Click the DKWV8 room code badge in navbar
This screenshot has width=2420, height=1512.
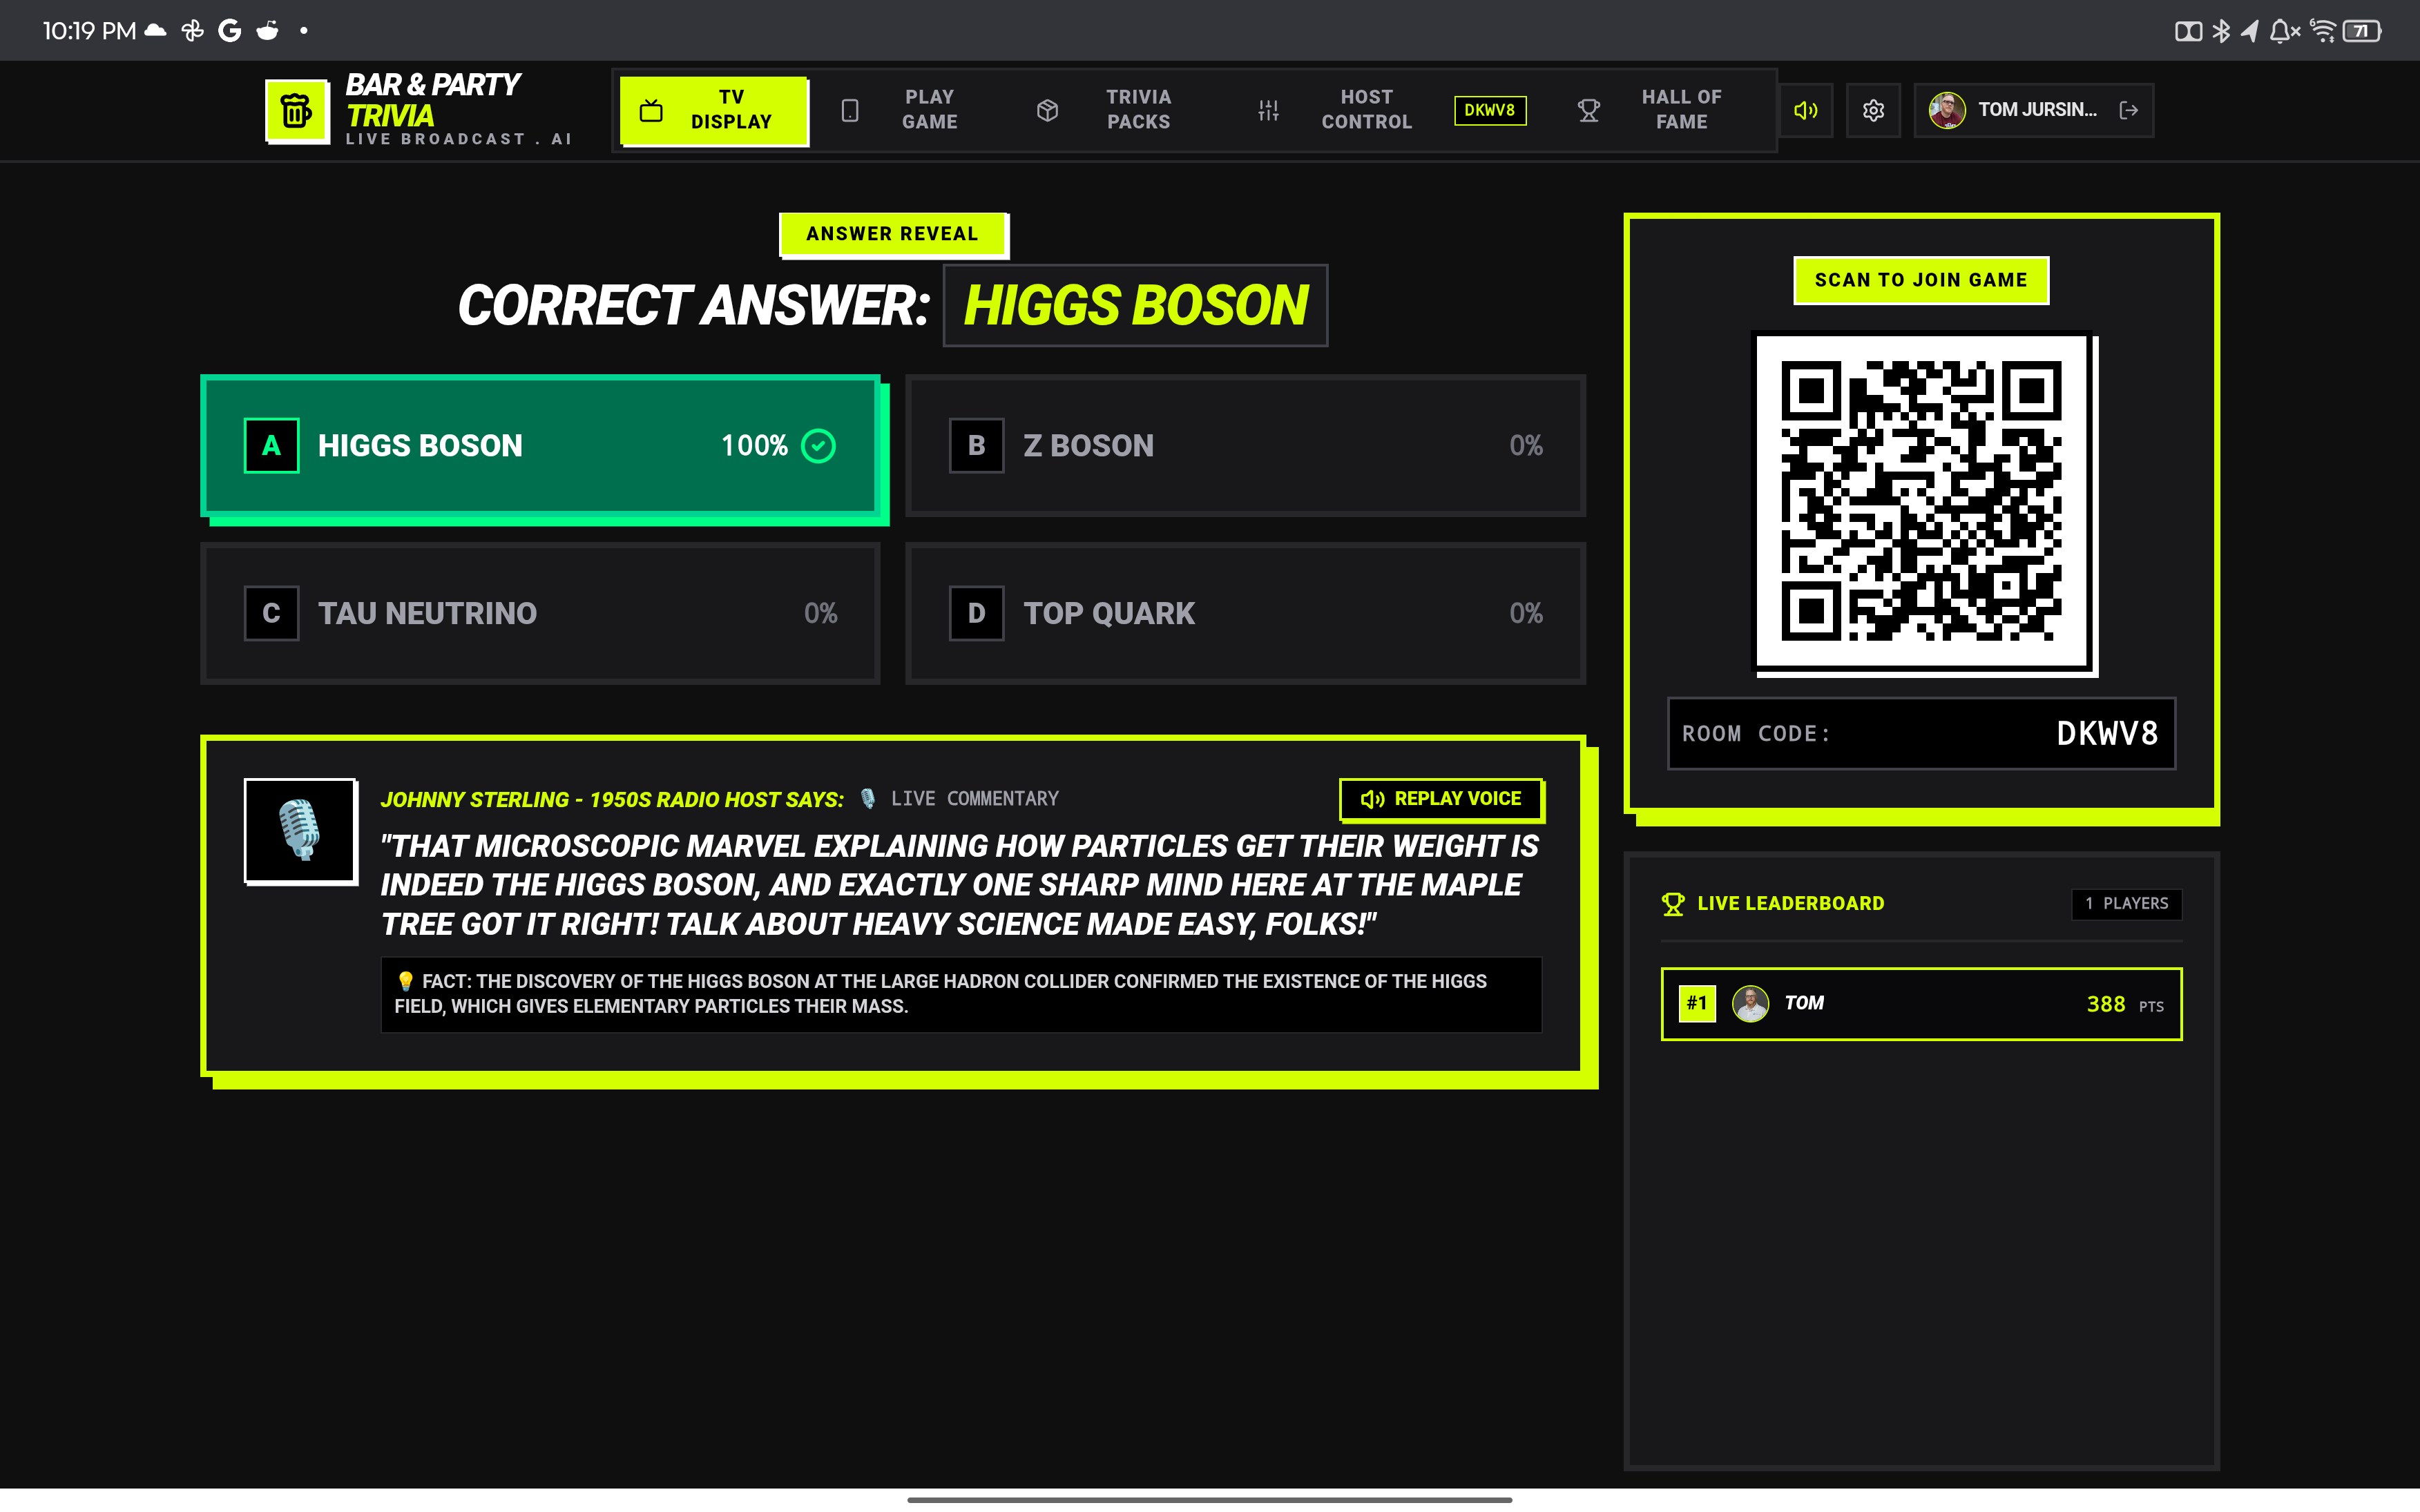pyautogui.click(x=1489, y=110)
